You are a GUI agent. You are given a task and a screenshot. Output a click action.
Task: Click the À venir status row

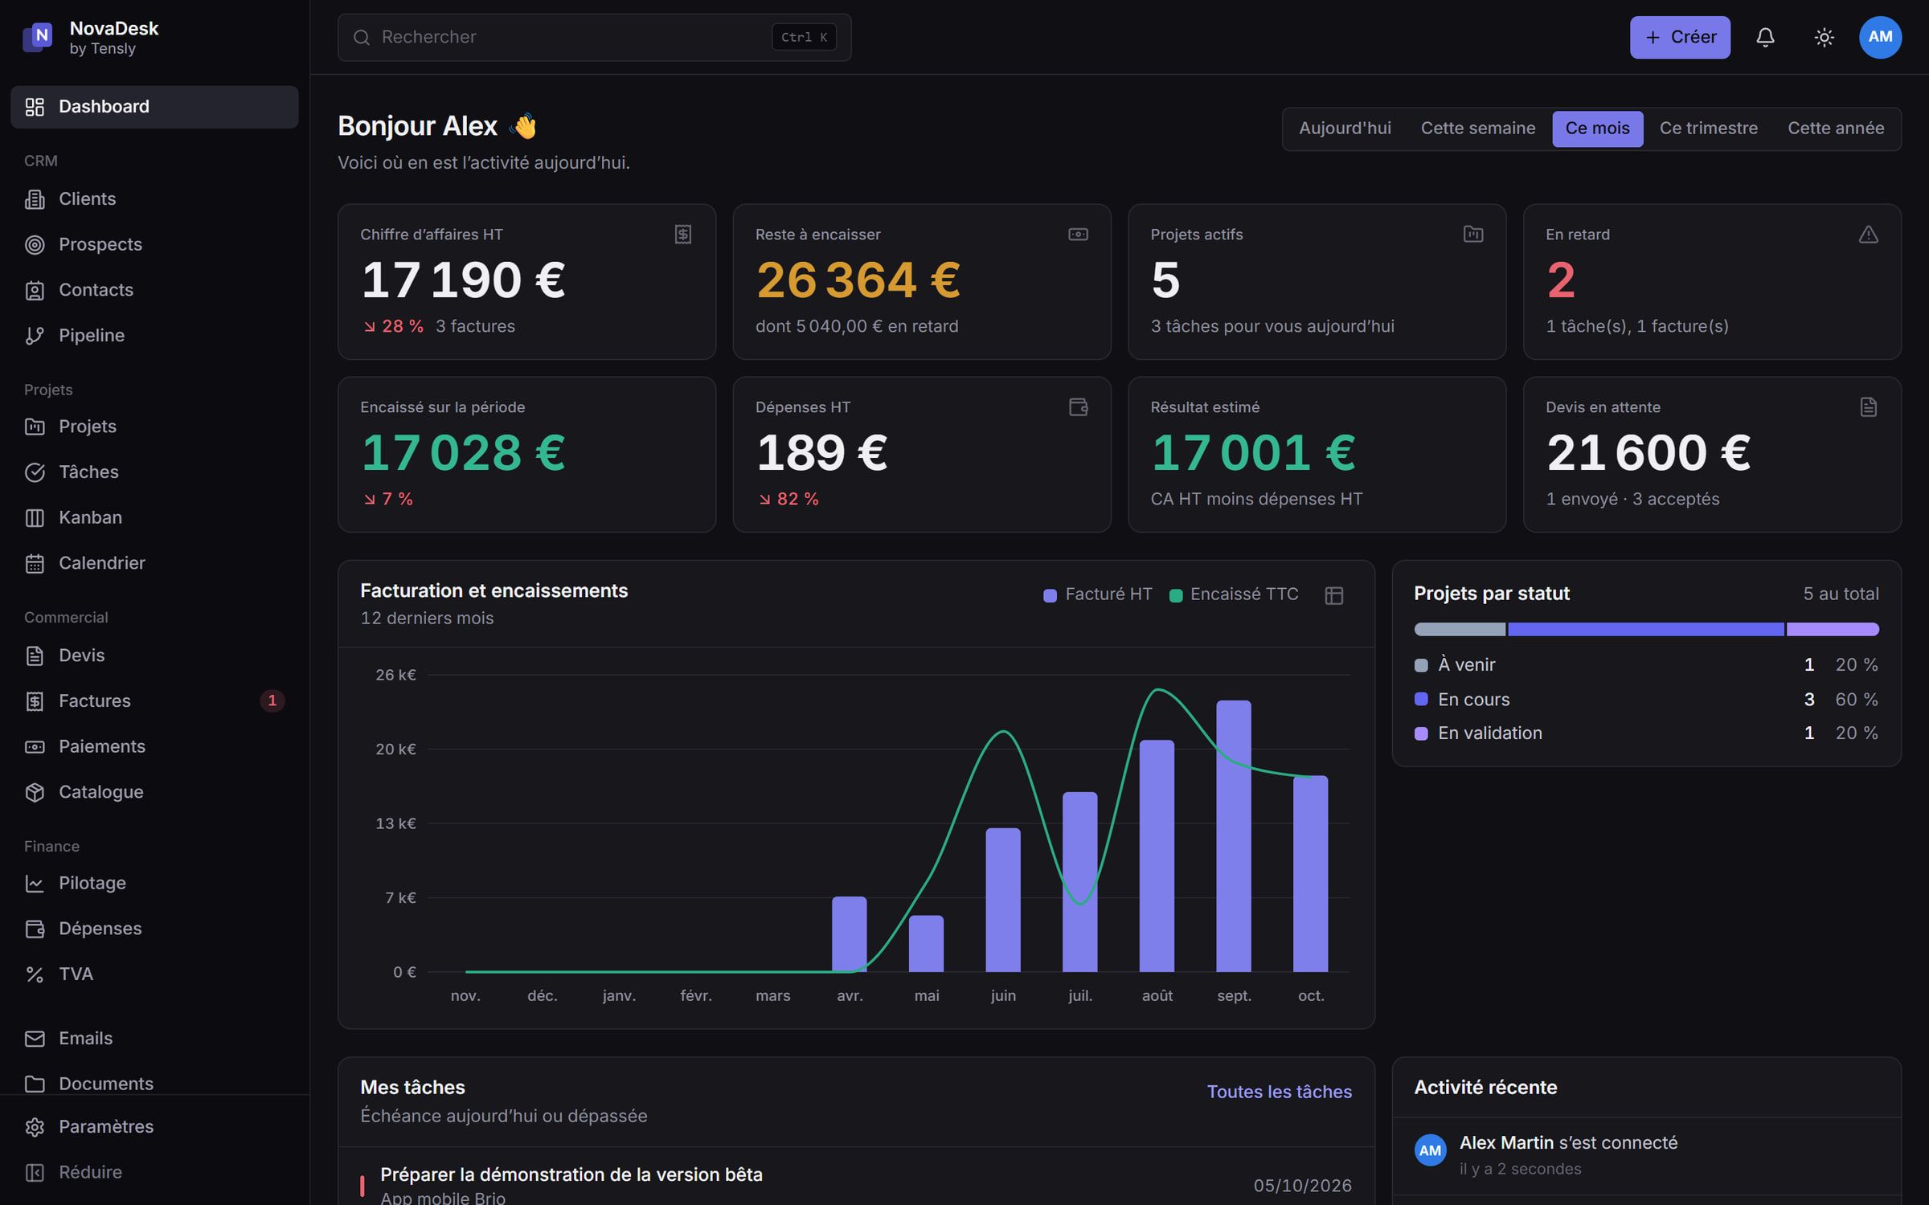point(1646,665)
